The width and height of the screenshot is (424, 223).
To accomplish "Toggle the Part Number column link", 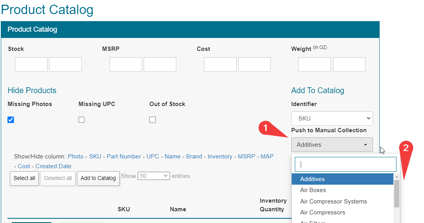I will click(x=124, y=156).
